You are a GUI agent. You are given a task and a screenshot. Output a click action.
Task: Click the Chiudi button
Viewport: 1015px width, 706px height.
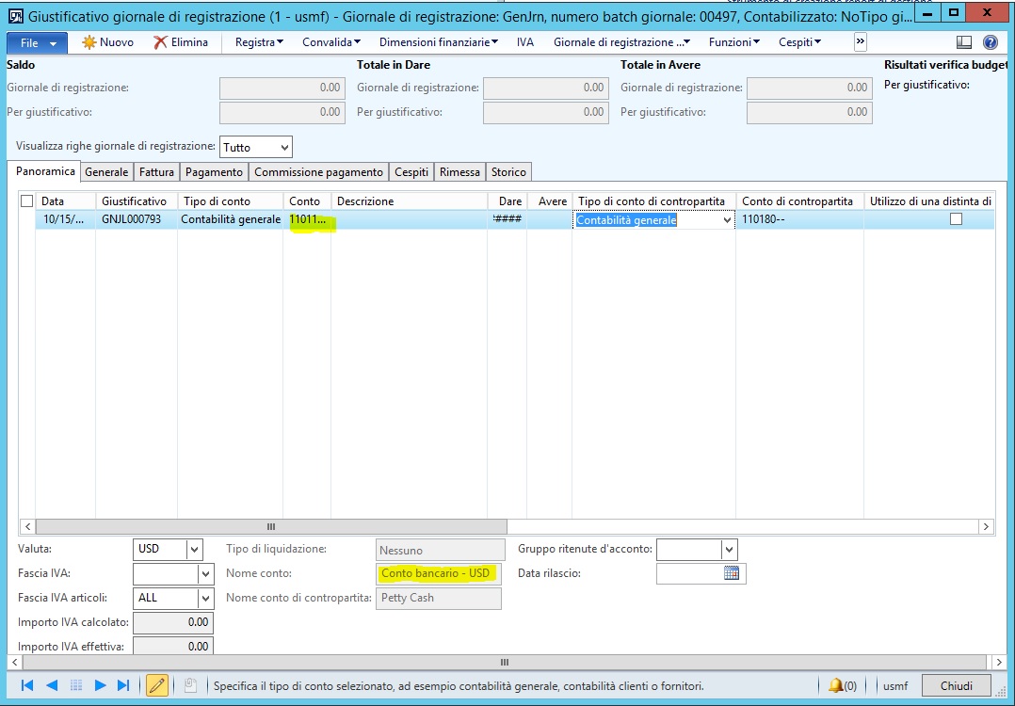(x=956, y=686)
